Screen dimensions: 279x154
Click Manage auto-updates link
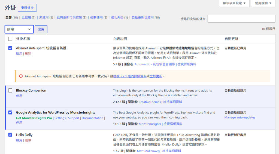tap(240, 118)
